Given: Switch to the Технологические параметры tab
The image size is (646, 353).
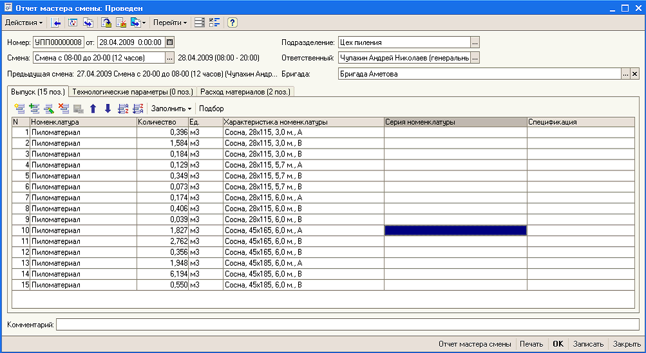Looking at the screenshot, I should pyautogui.click(x=133, y=92).
